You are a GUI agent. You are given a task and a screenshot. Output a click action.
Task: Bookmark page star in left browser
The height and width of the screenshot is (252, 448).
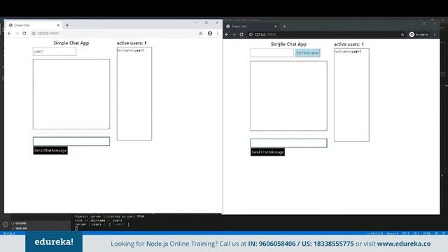point(201,34)
